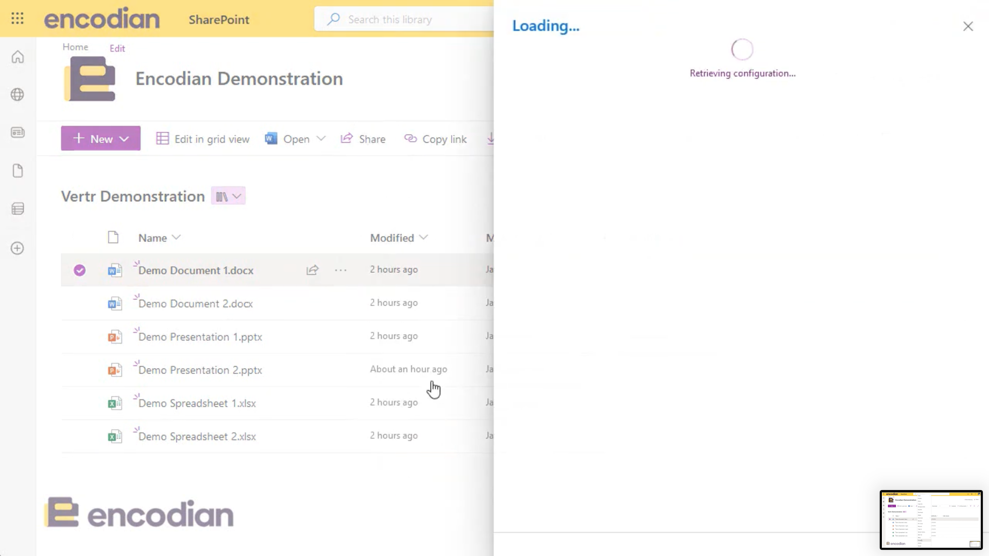Open the library view switcher dropdown

(228, 196)
